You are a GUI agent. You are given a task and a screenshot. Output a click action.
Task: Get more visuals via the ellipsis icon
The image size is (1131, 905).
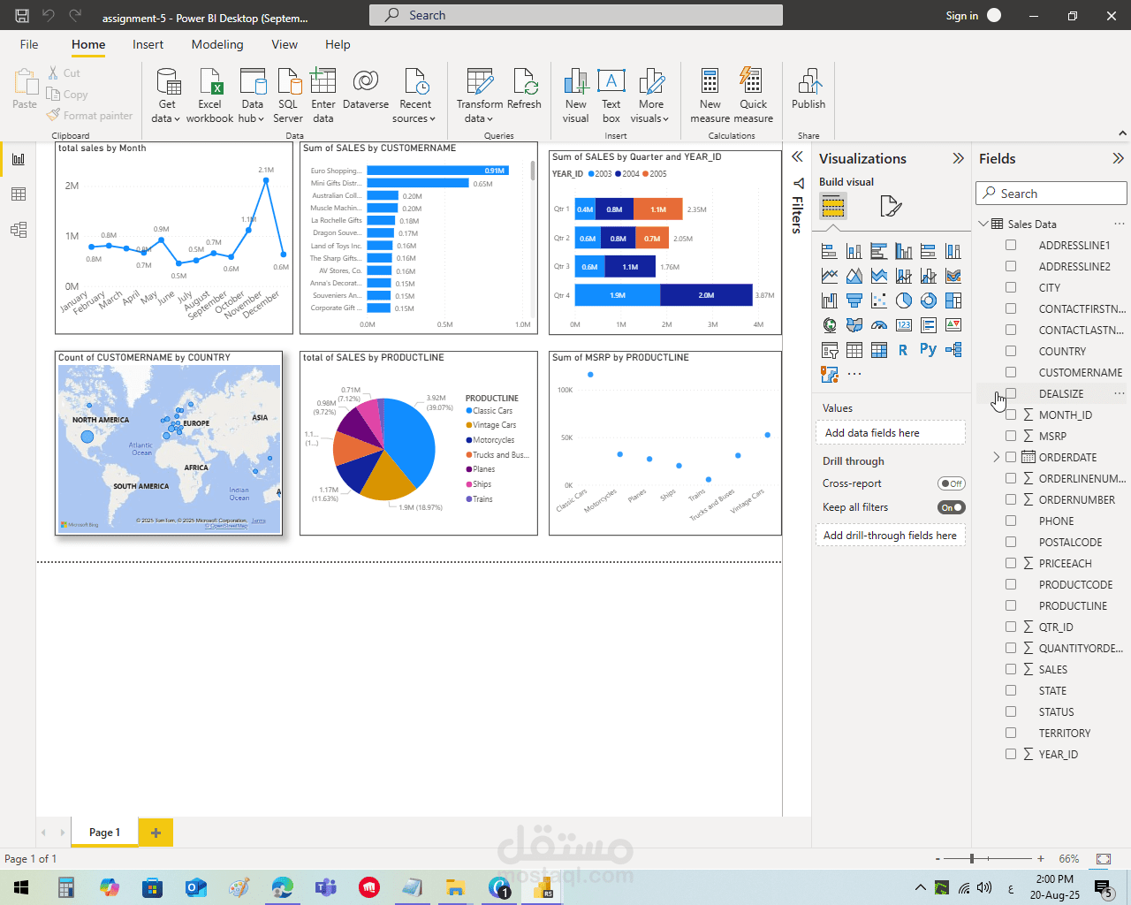pyautogui.click(x=854, y=374)
